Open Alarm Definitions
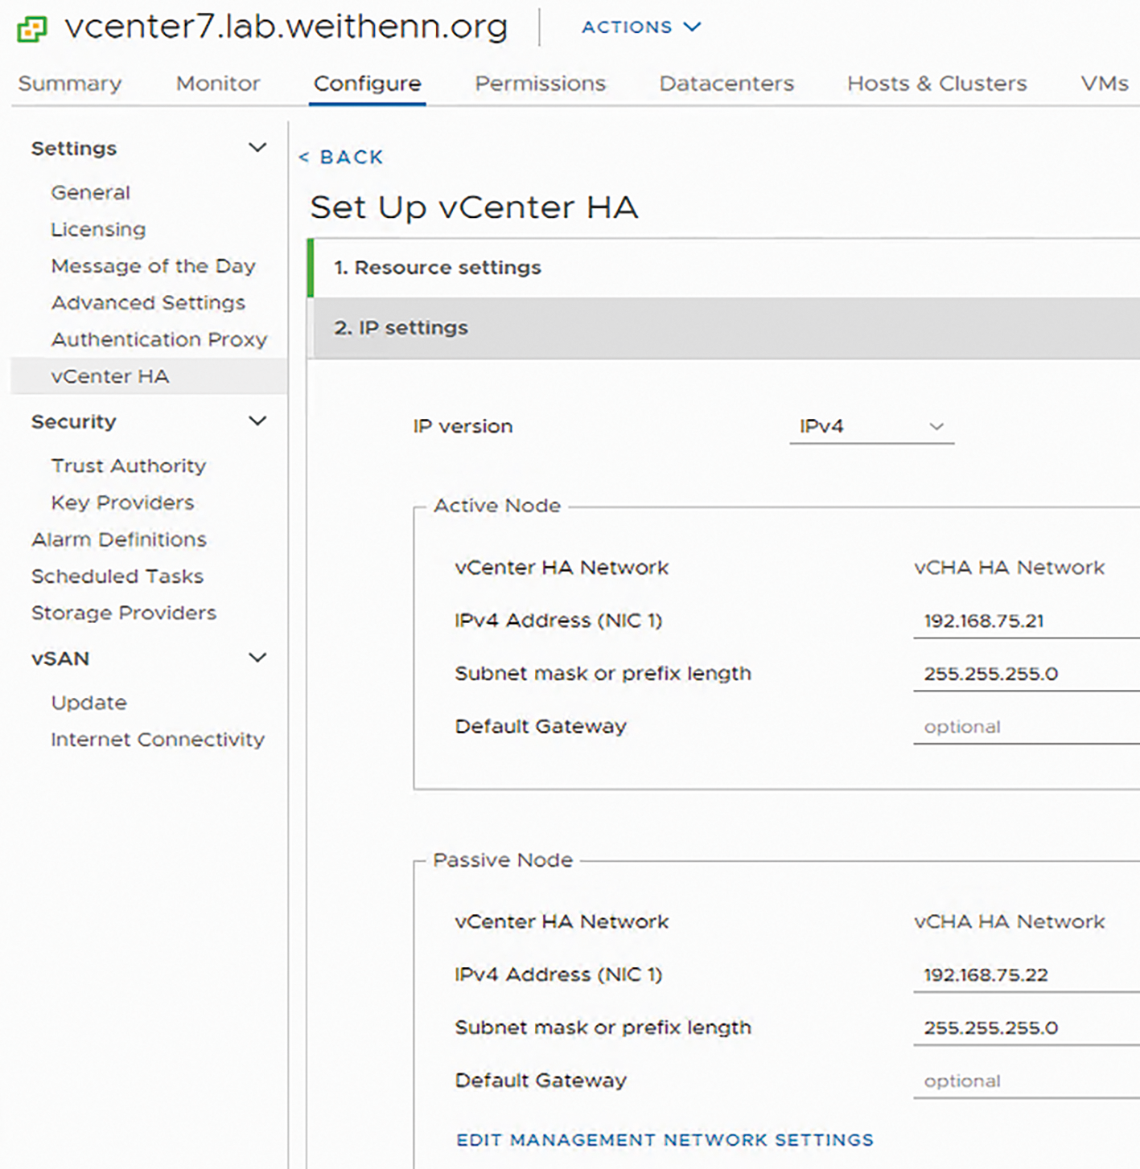This screenshot has height=1169, width=1140. (119, 539)
